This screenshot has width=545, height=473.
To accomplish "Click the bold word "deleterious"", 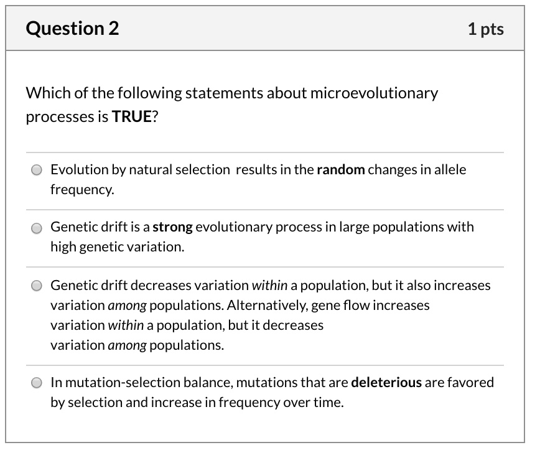I will tap(386, 383).
